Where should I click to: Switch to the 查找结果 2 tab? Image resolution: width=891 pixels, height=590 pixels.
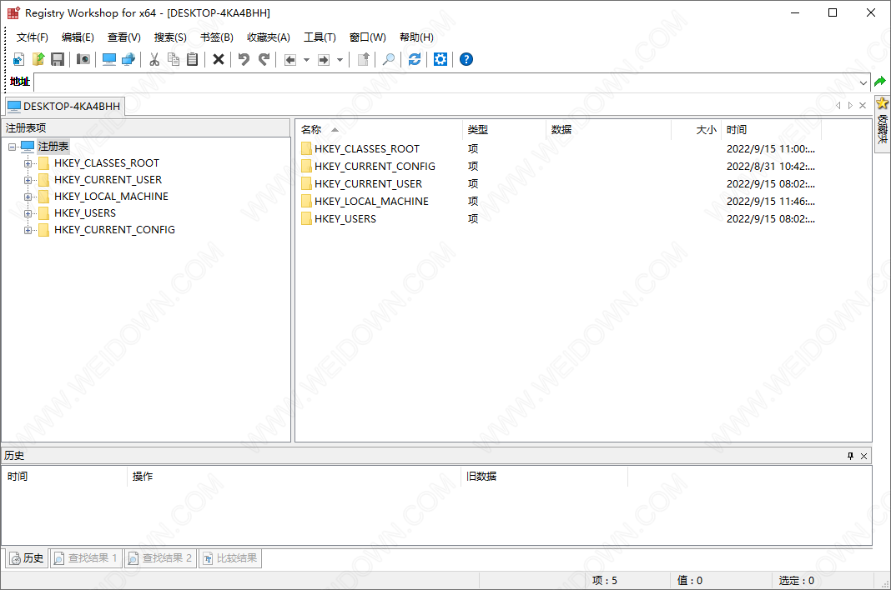click(x=159, y=558)
